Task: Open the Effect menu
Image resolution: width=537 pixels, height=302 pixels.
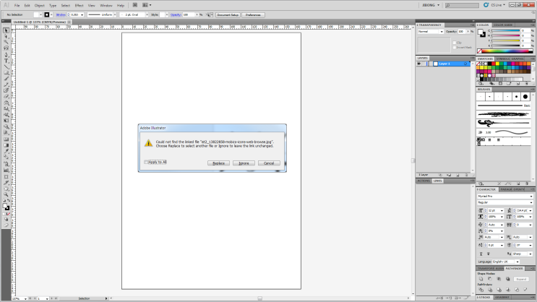Action: pos(79,6)
